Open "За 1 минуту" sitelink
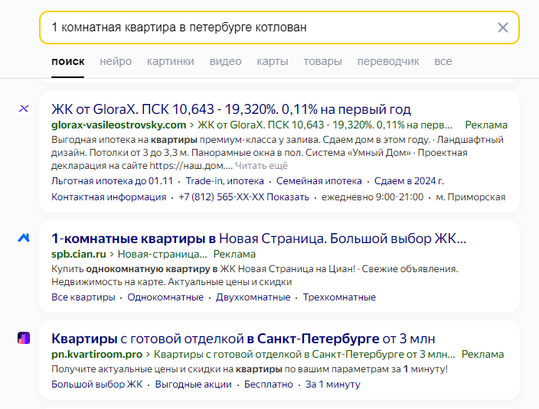539x409 pixels. coord(333,385)
